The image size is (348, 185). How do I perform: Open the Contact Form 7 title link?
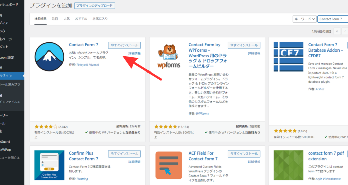pyautogui.click(x=84, y=45)
